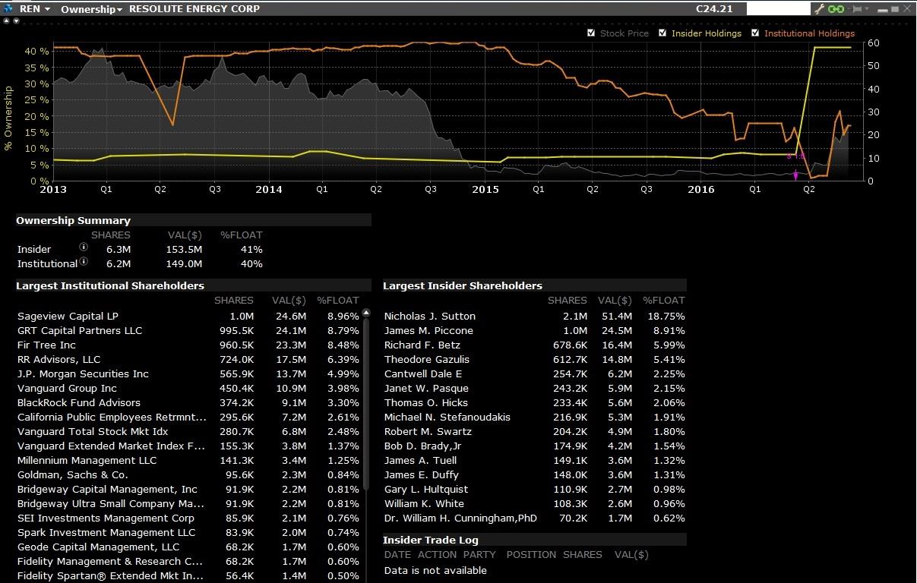
Task: Click the down-arrow navigation icon below the title bar
Action: point(16,20)
